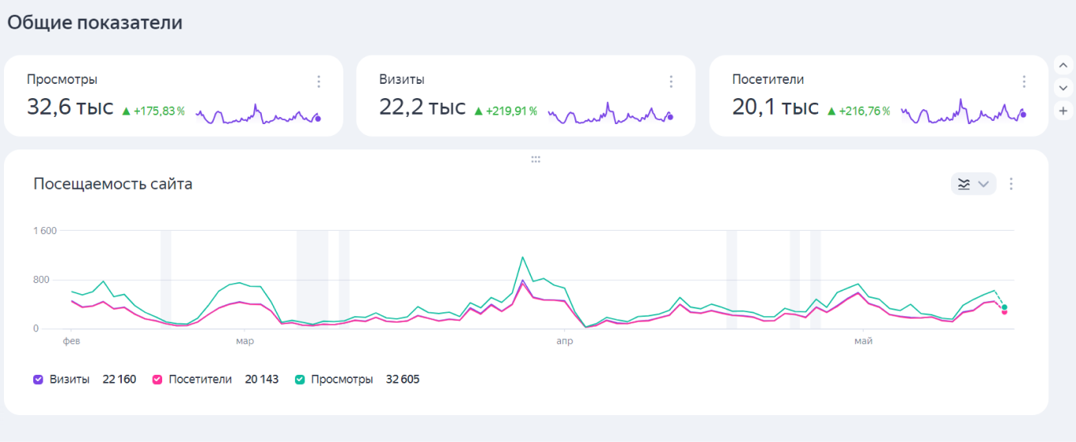Toggle the Посетители series checkbox
Screen dimensions: 1076x442
[x=157, y=380]
